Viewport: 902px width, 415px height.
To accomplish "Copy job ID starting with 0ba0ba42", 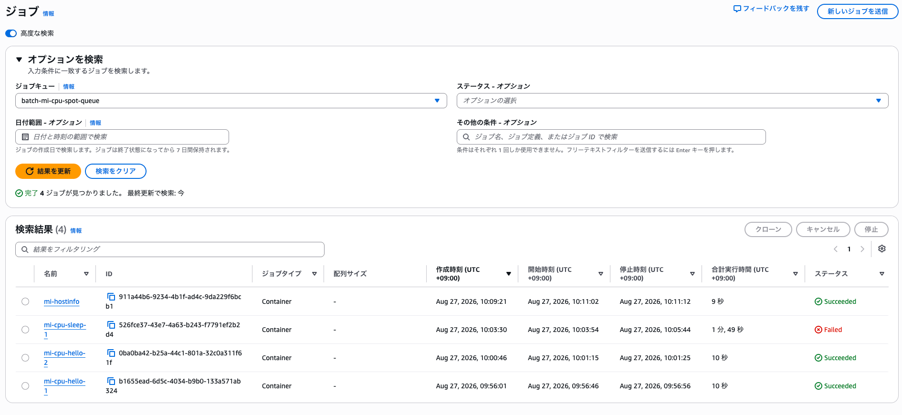I will coord(111,353).
